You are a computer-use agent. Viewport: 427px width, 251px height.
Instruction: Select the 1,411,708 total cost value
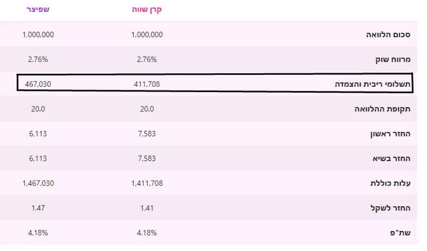pyautogui.click(x=147, y=183)
